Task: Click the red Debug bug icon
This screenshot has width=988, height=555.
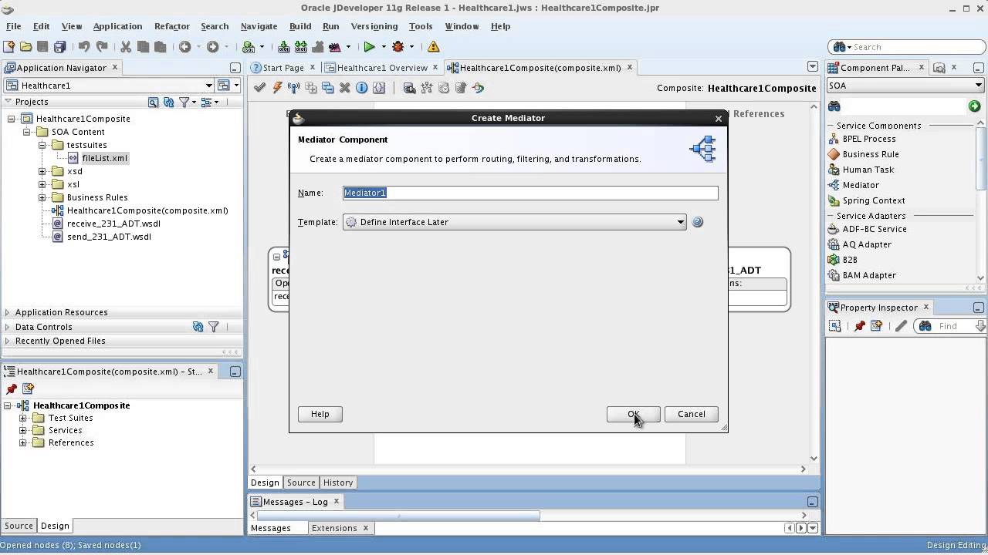Action: [398, 47]
